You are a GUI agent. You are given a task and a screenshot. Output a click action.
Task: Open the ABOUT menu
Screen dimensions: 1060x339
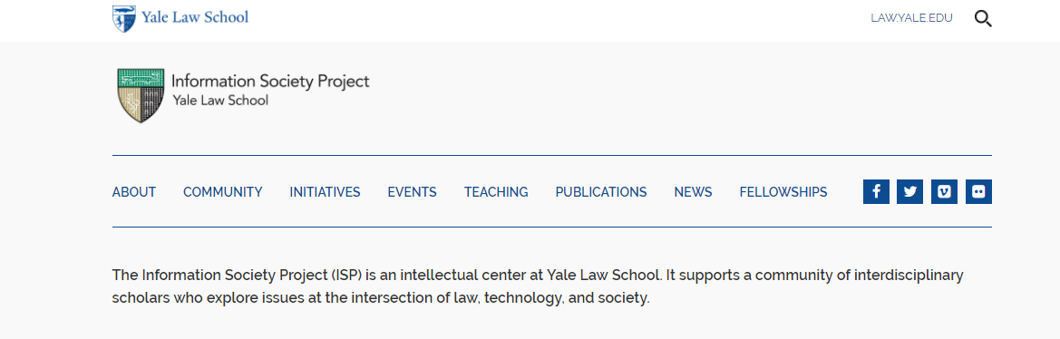click(x=134, y=192)
